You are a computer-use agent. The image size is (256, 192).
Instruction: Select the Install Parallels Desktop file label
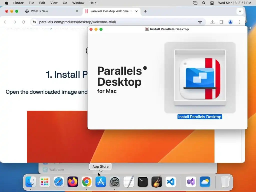click(x=200, y=117)
